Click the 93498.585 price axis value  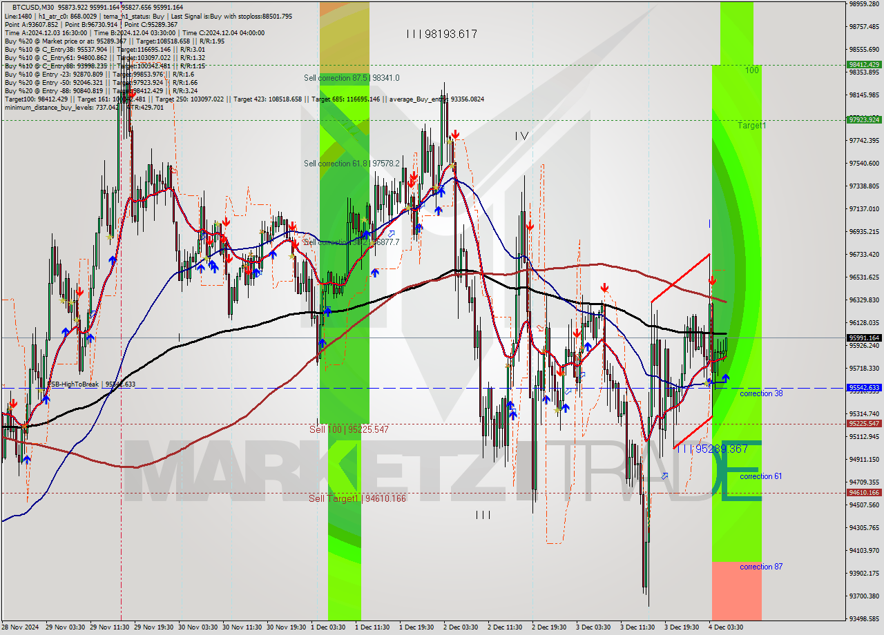[x=864, y=618]
